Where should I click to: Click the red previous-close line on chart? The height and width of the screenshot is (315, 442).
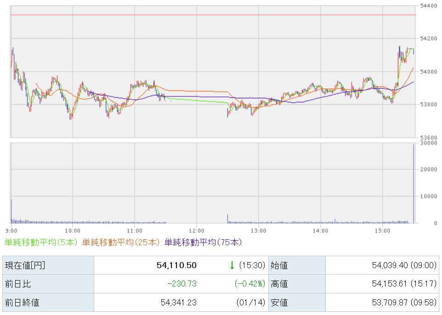[x=211, y=15]
